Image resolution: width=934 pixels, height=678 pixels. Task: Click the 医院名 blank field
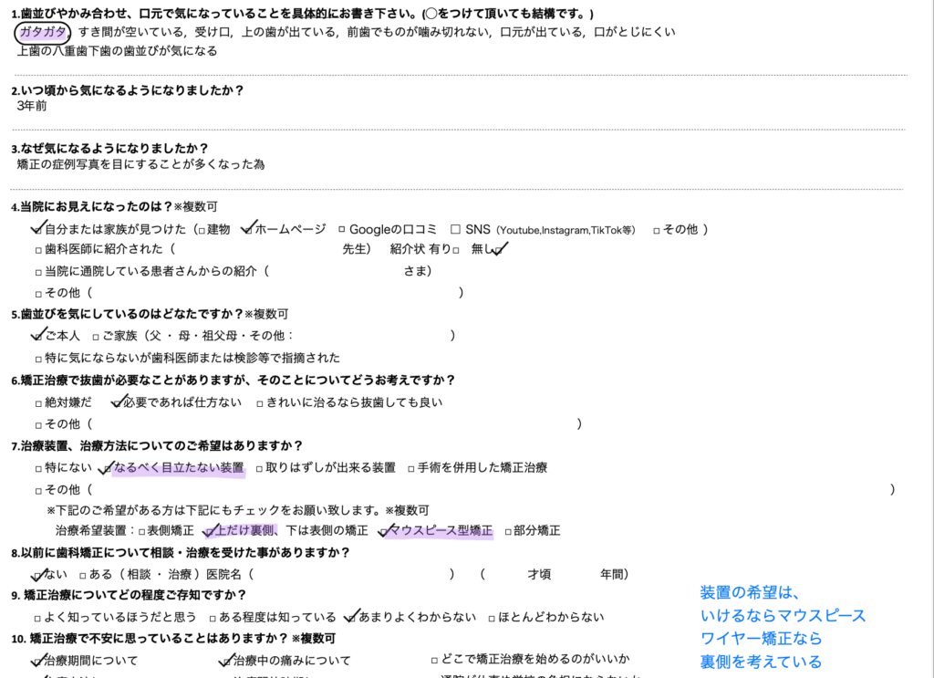(350, 575)
